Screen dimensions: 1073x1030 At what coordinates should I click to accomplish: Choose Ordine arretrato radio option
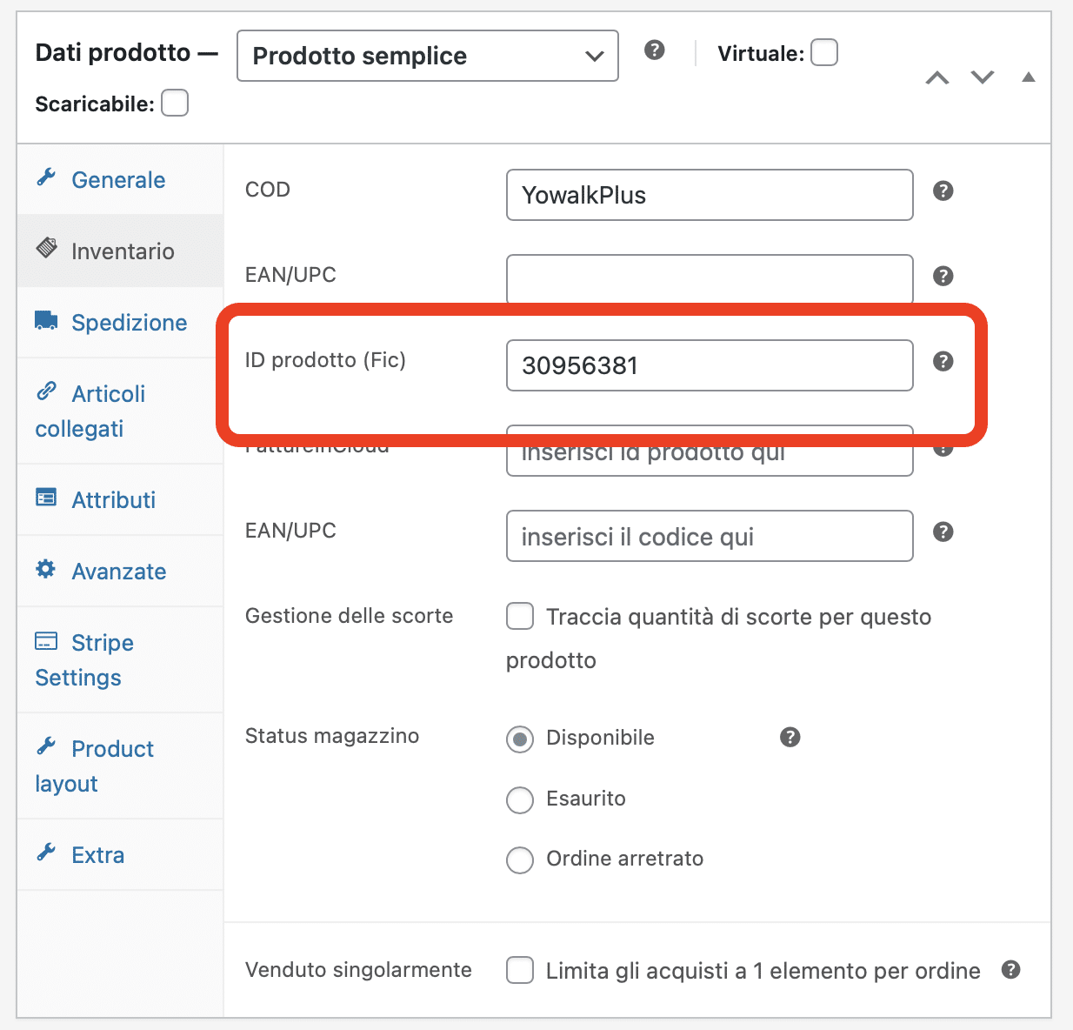(520, 860)
